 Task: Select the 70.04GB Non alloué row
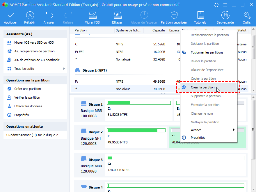point(125,89)
